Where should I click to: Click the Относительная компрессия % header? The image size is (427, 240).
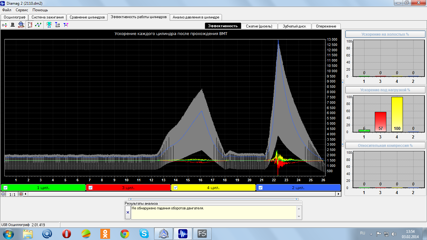point(385,146)
